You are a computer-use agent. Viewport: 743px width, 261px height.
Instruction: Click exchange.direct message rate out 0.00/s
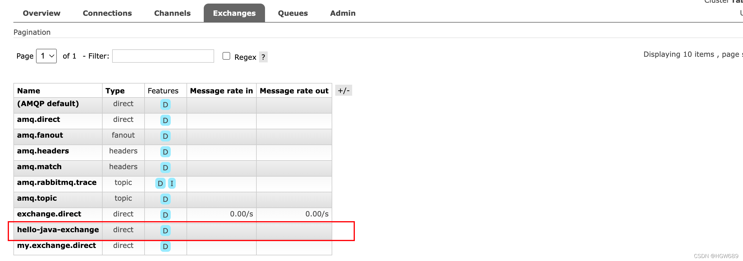pos(317,214)
